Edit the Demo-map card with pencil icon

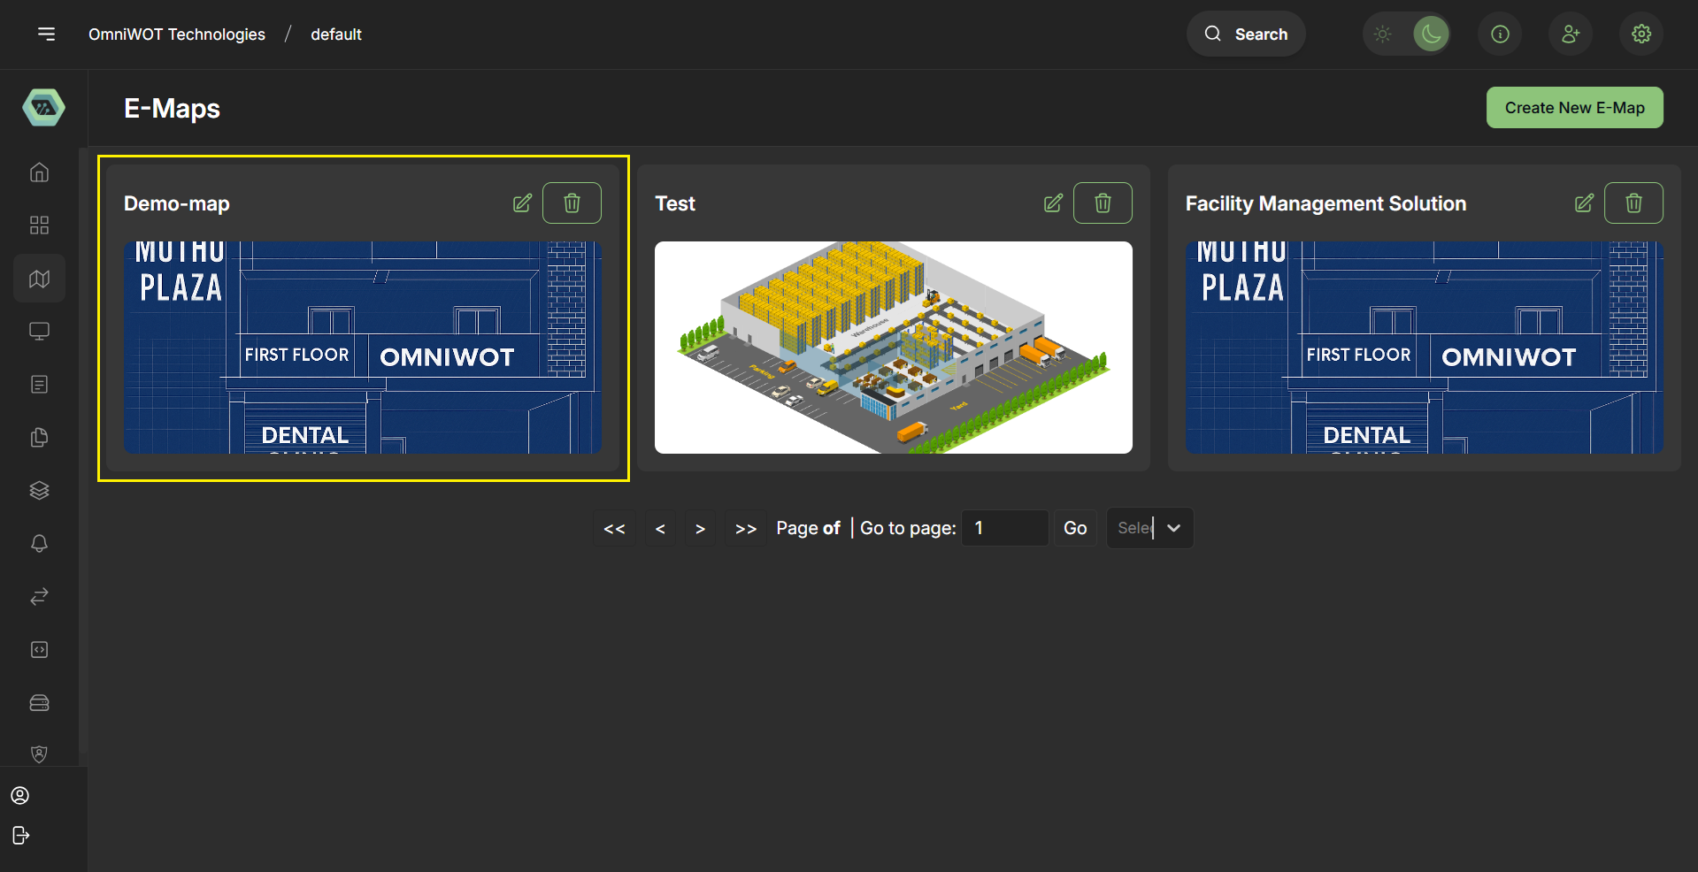click(522, 203)
